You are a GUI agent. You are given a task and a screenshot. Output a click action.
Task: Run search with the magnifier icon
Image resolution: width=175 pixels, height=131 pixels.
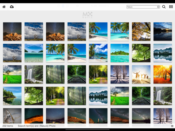[164, 7]
